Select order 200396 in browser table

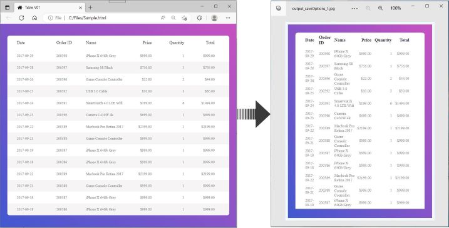click(x=61, y=79)
